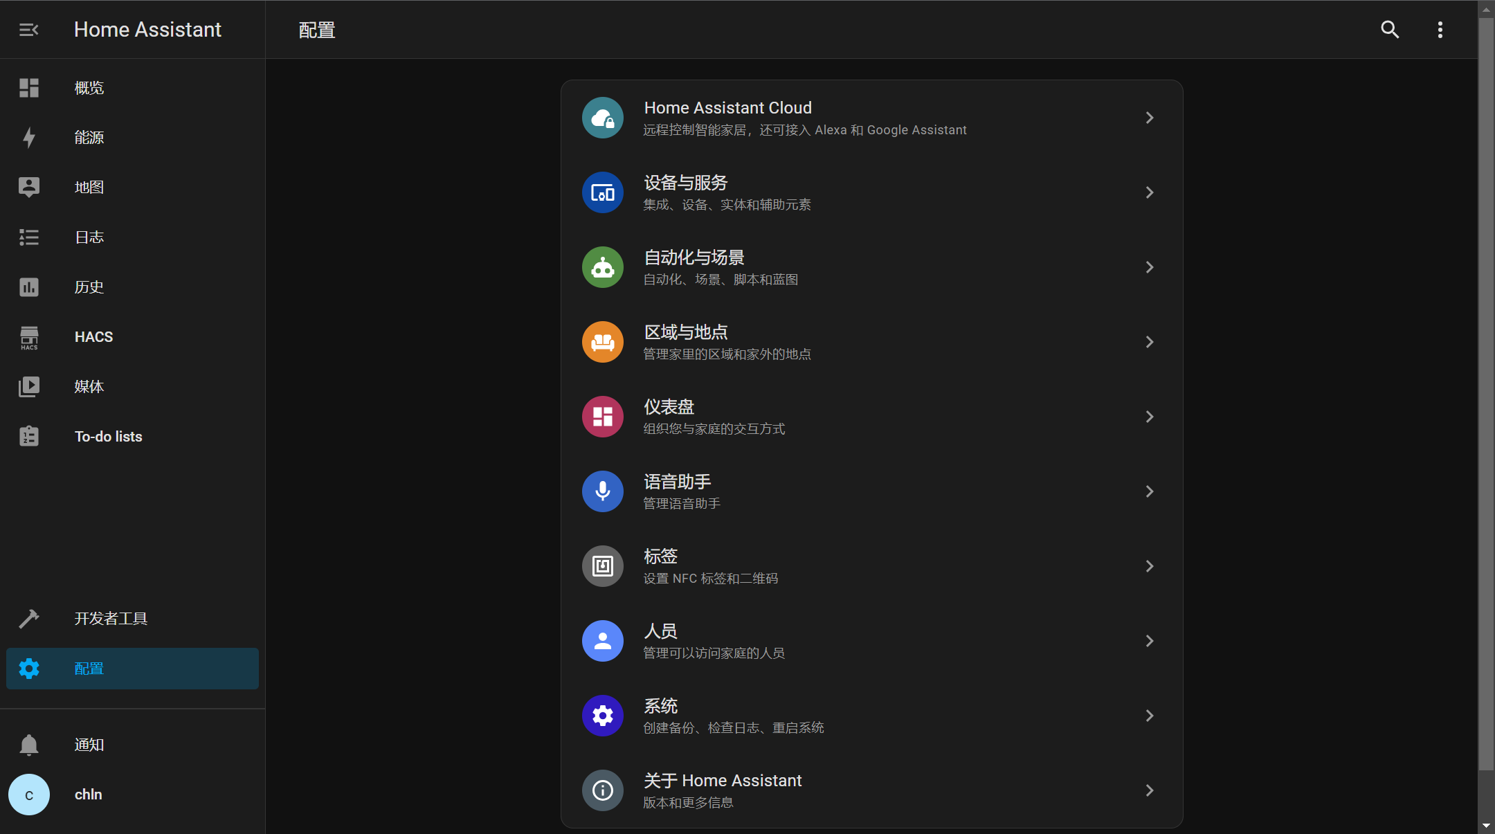Click the chevron on 设备与服务 row
The image size is (1495, 834).
[x=1150, y=192]
